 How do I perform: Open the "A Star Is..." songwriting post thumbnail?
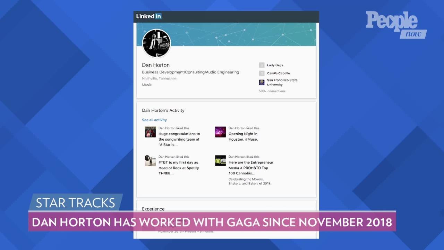[150, 132]
